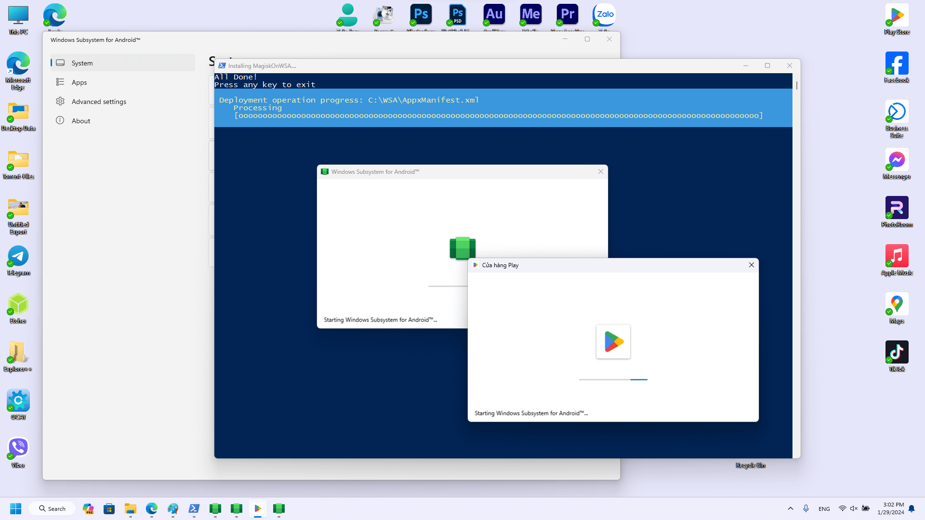The height and width of the screenshot is (520, 925).
Task: Expand hidden system tray icons
Action: (790, 508)
